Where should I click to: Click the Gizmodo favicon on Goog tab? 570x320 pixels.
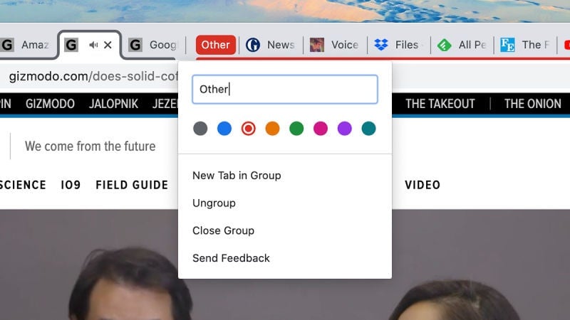click(x=135, y=45)
